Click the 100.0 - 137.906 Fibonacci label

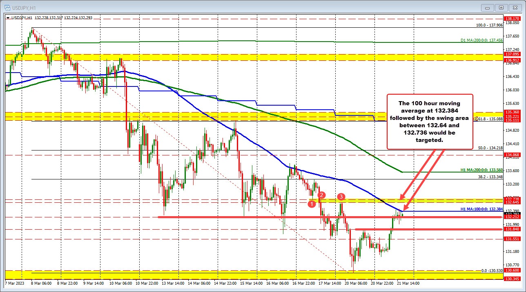point(489,25)
